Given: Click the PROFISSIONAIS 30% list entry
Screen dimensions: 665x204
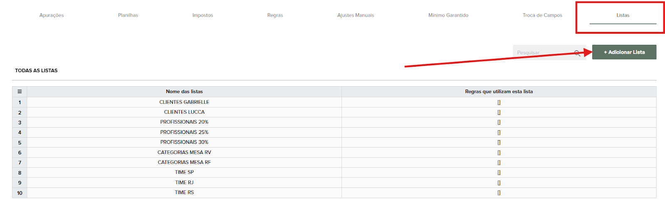Looking at the screenshot, I should pyautogui.click(x=184, y=142).
